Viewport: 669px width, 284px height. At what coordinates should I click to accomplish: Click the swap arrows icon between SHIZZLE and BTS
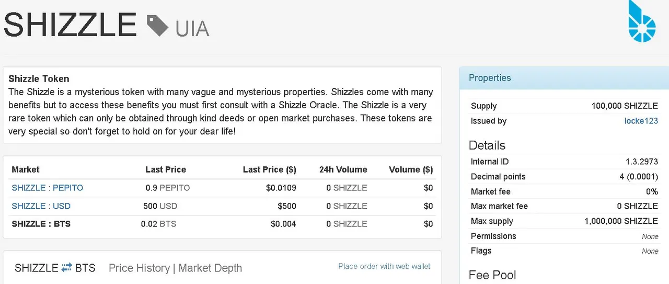point(67,268)
